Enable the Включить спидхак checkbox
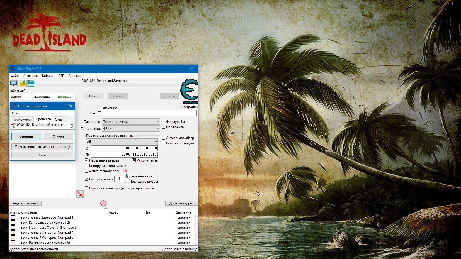This screenshot has width=461, height=259. 164,143
